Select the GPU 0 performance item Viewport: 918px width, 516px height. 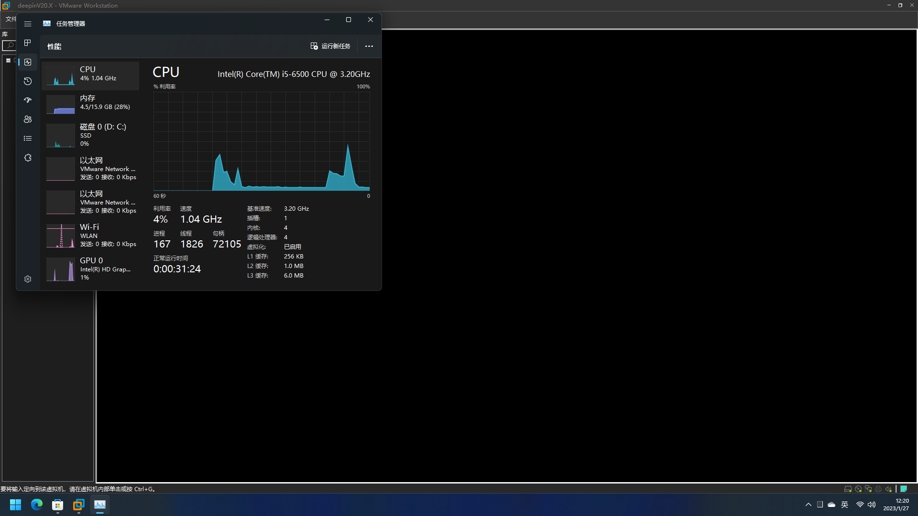pos(91,269)
